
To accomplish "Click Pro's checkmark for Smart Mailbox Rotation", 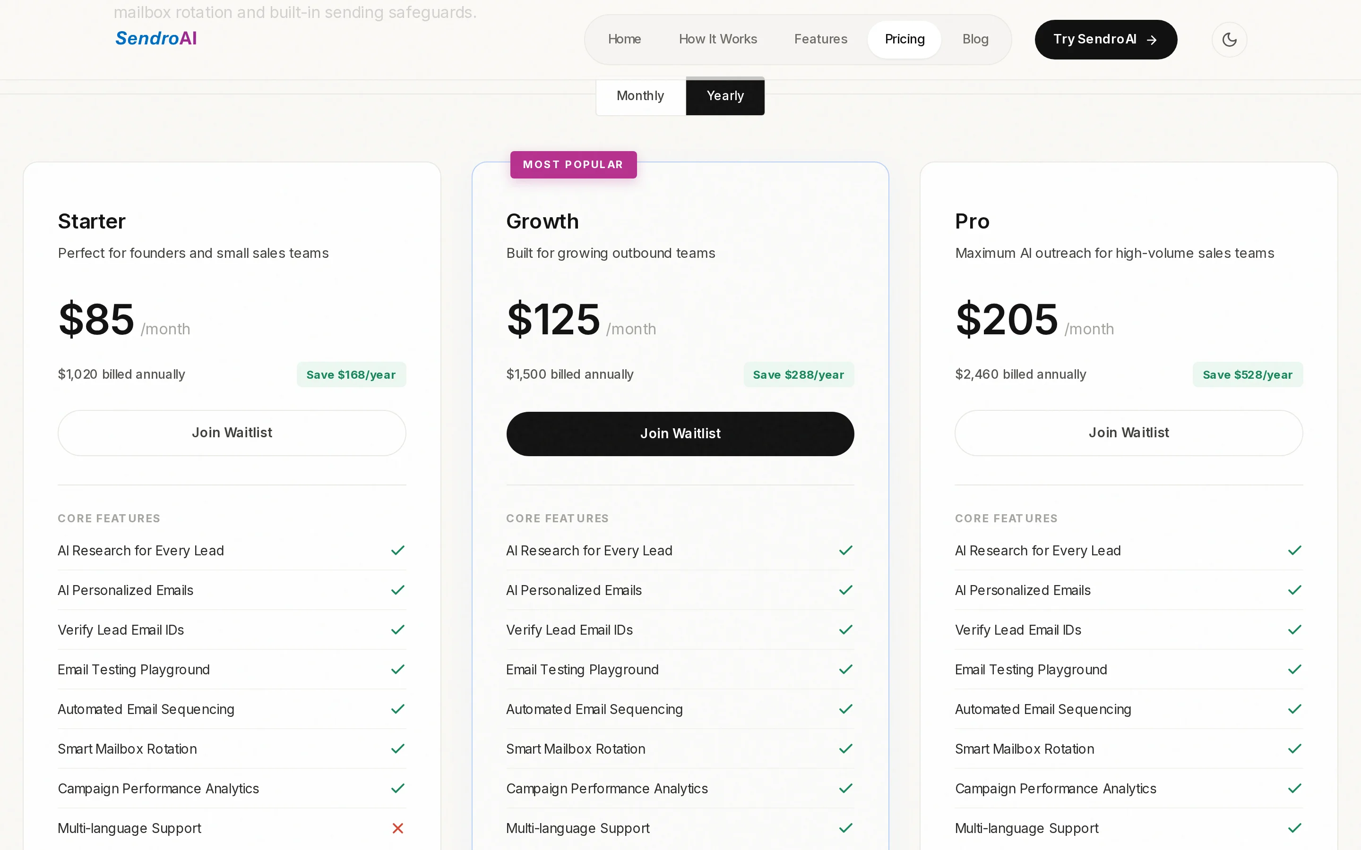I will [1295, 749].
